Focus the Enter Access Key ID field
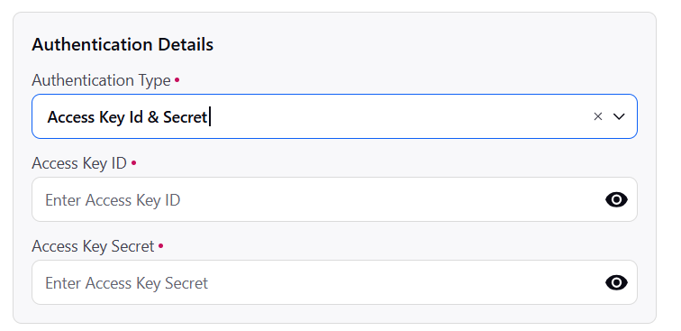The width and height of the screenshot is (681, 331). click(334, 199)
